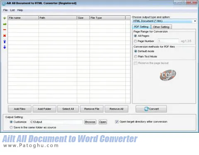199x155 pixels.
Task: Click the green plus add-file icon
Action: (5, 18)
